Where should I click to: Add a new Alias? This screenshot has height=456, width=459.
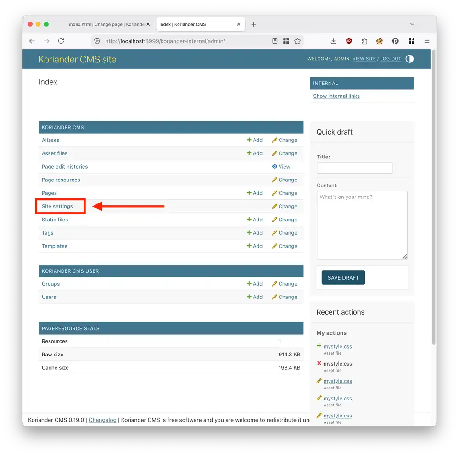(254, 140)
